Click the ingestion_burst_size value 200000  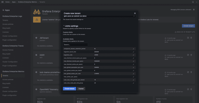point(97,52)
